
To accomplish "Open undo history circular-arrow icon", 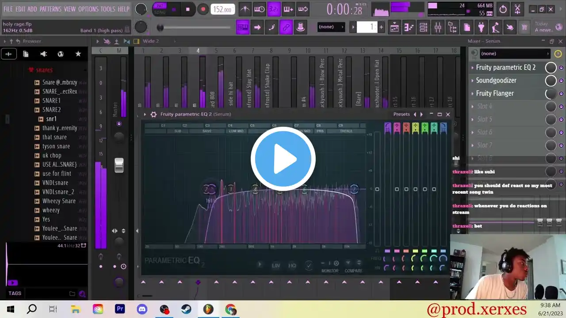I will click(503, 9).
